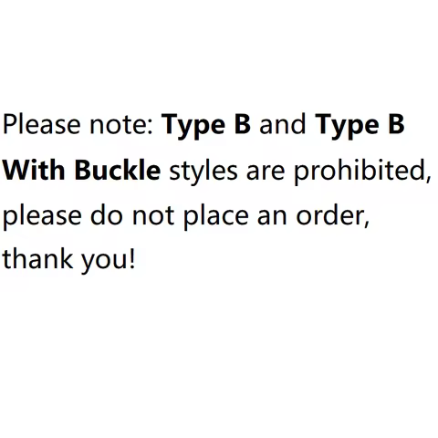Click the word "are" before "prohibited"
The width and height of the screenshot is (438, 438).
(266, 172)
